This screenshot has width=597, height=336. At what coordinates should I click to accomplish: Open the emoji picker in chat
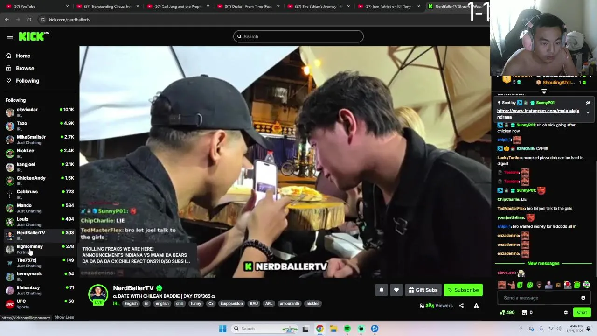point(583,298)
